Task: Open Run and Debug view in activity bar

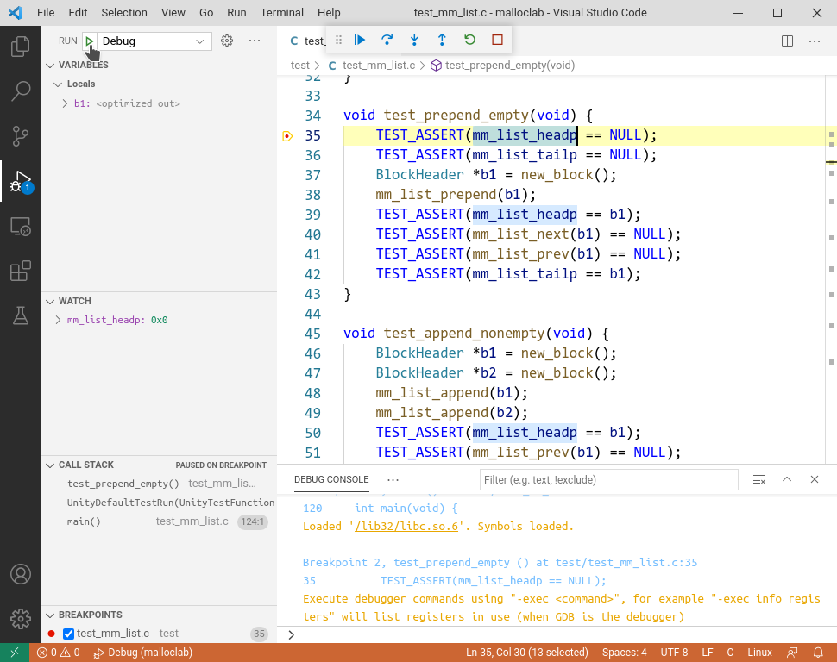Action: coord(20,182)
